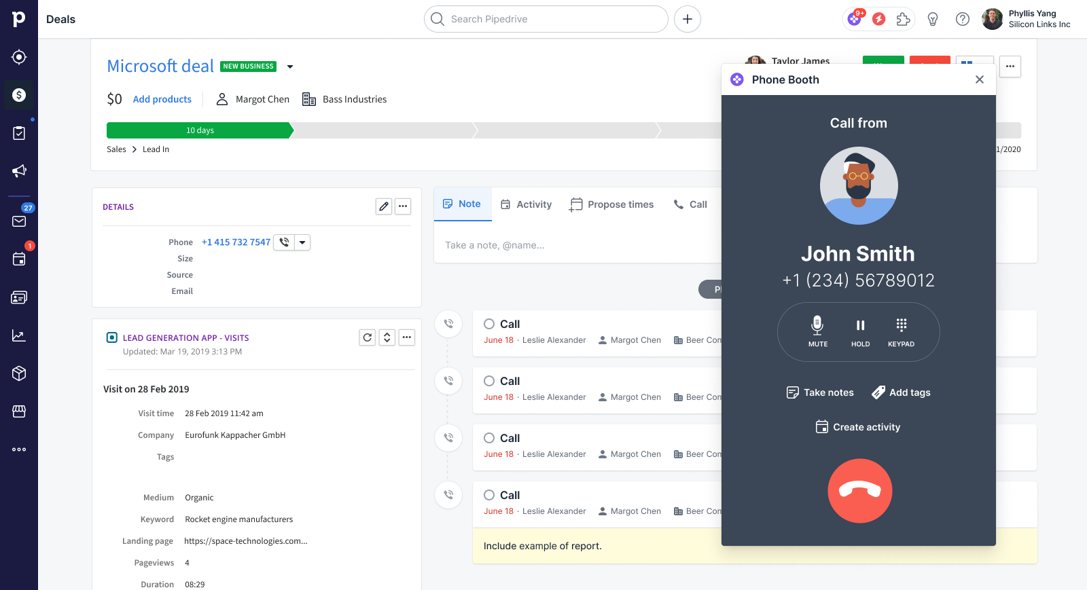1087x590 pixels.
Task: Collapse or expand the Lead Generation panel
Action: pos(387,337)
